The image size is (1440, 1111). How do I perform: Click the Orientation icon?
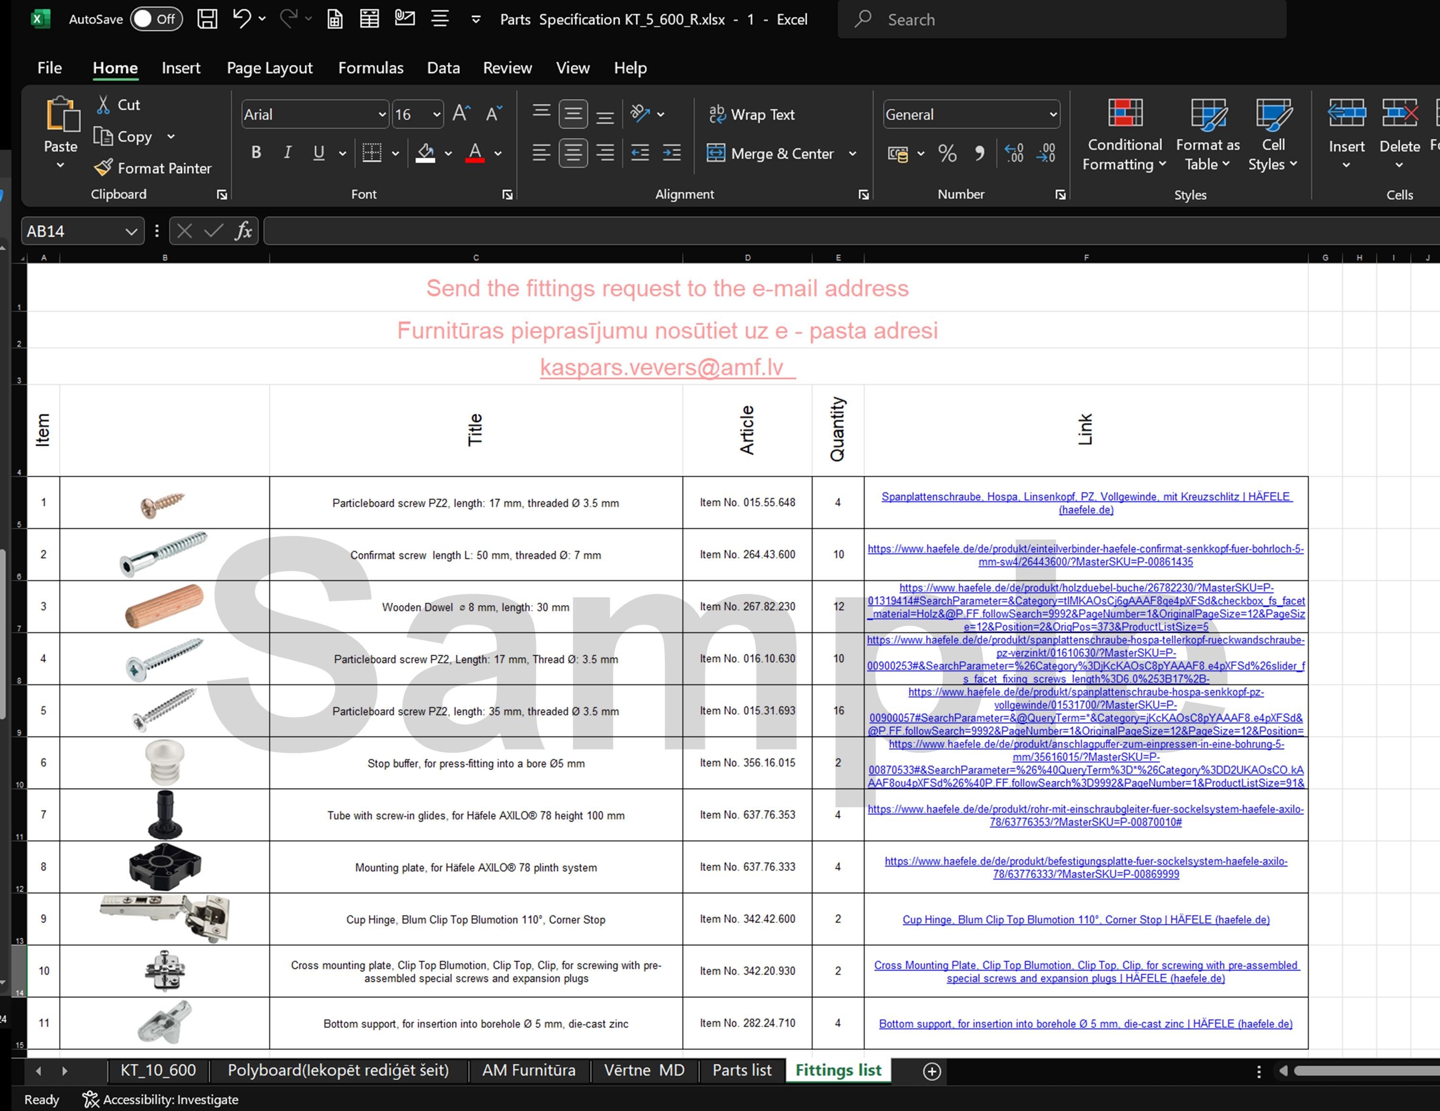click(639, 114)
